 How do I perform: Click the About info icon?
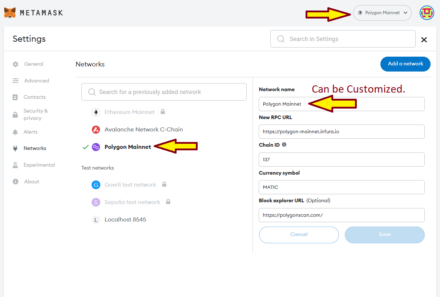coord(15,182)
